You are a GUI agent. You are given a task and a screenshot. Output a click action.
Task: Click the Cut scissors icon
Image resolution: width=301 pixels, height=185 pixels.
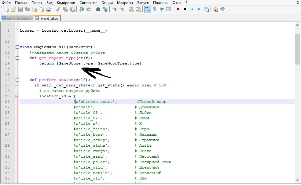tap(58, 9)
